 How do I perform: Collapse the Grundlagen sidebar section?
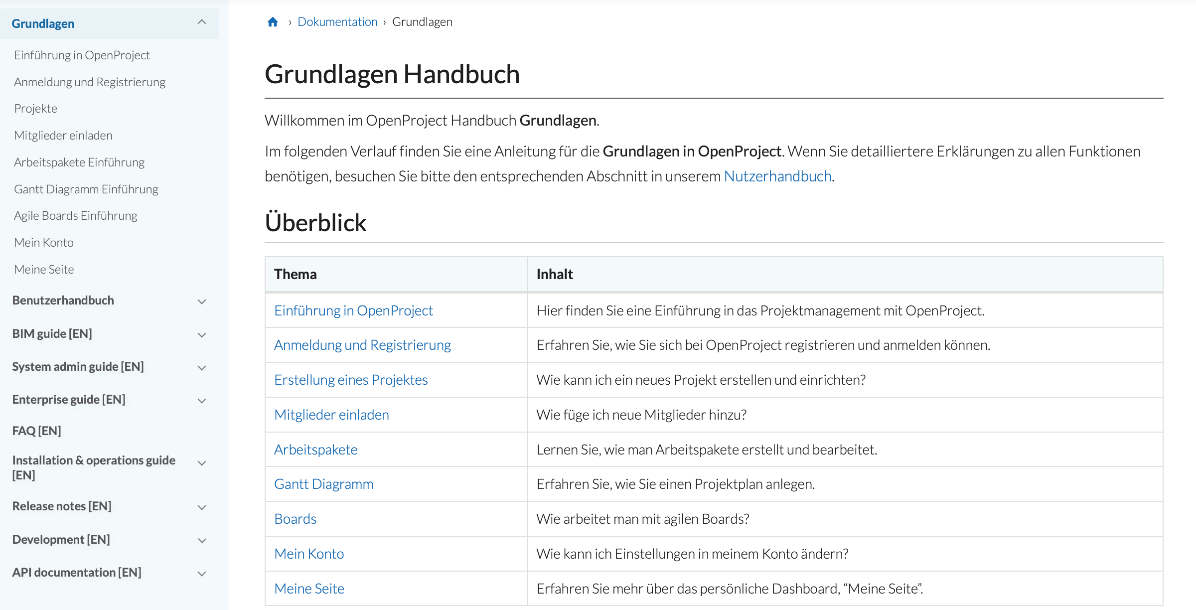coord(202,22)
